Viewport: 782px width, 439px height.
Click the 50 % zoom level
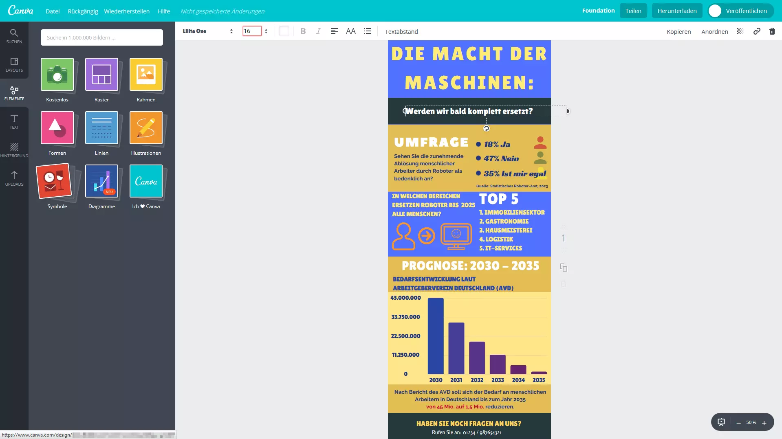pos(751,422)
